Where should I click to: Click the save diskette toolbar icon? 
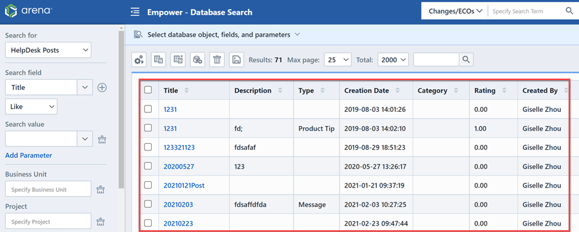click(236, 60)
